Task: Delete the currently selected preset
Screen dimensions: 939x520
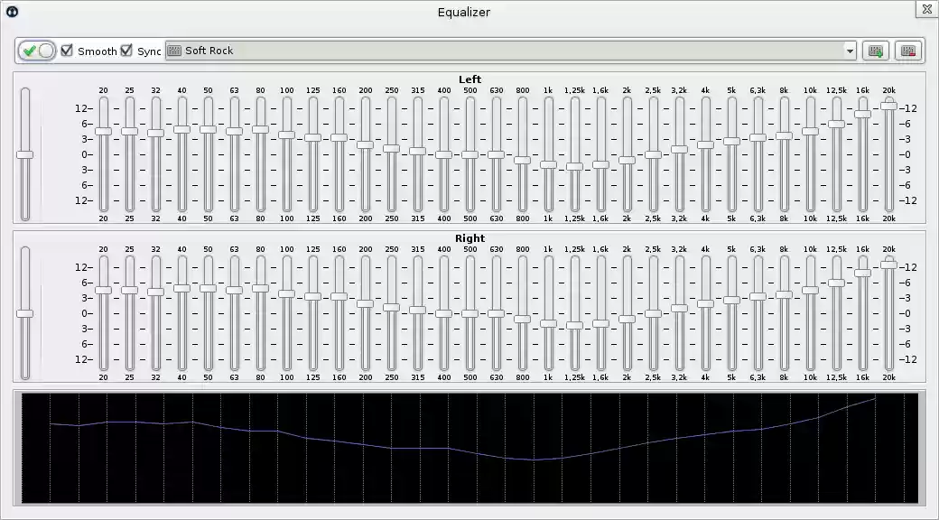Action: click(x=907, y=51)
